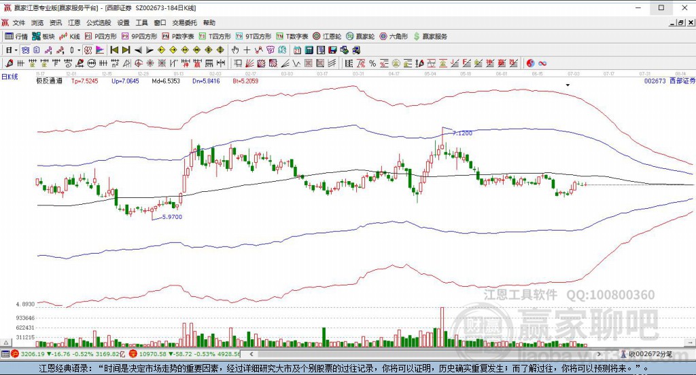Select the zigzag wave line tool
Image resolution: width=696 pixels, height=375 pixels.
296,63
